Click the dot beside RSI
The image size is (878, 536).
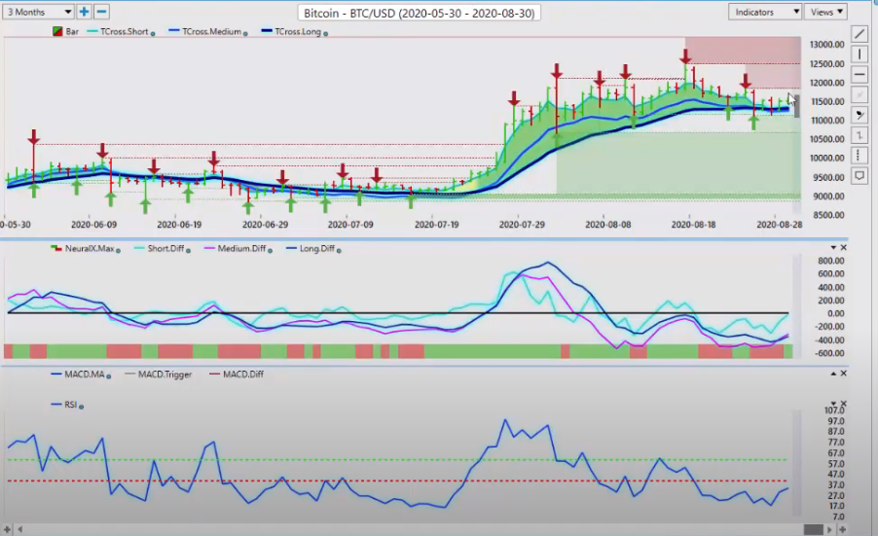click(81, 407)
